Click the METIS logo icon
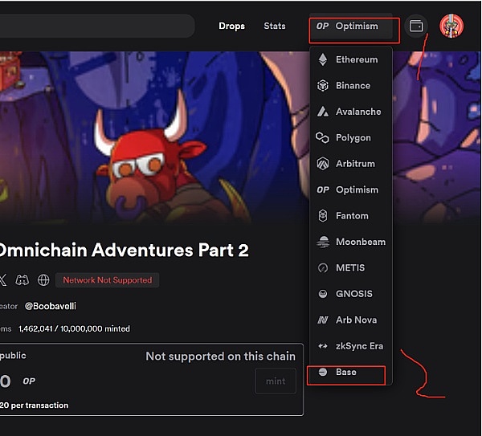This screenshot has height=436, width=482. point(323,268)
